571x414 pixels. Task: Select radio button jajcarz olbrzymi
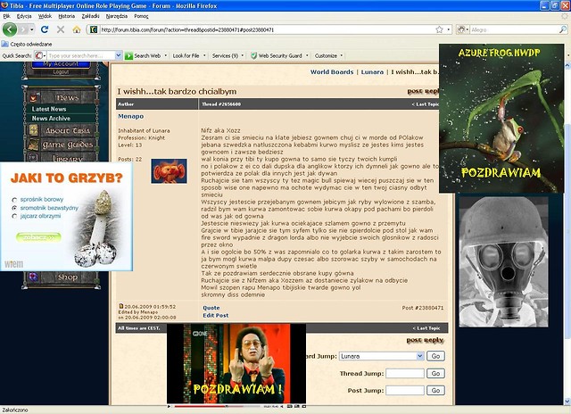14,216
